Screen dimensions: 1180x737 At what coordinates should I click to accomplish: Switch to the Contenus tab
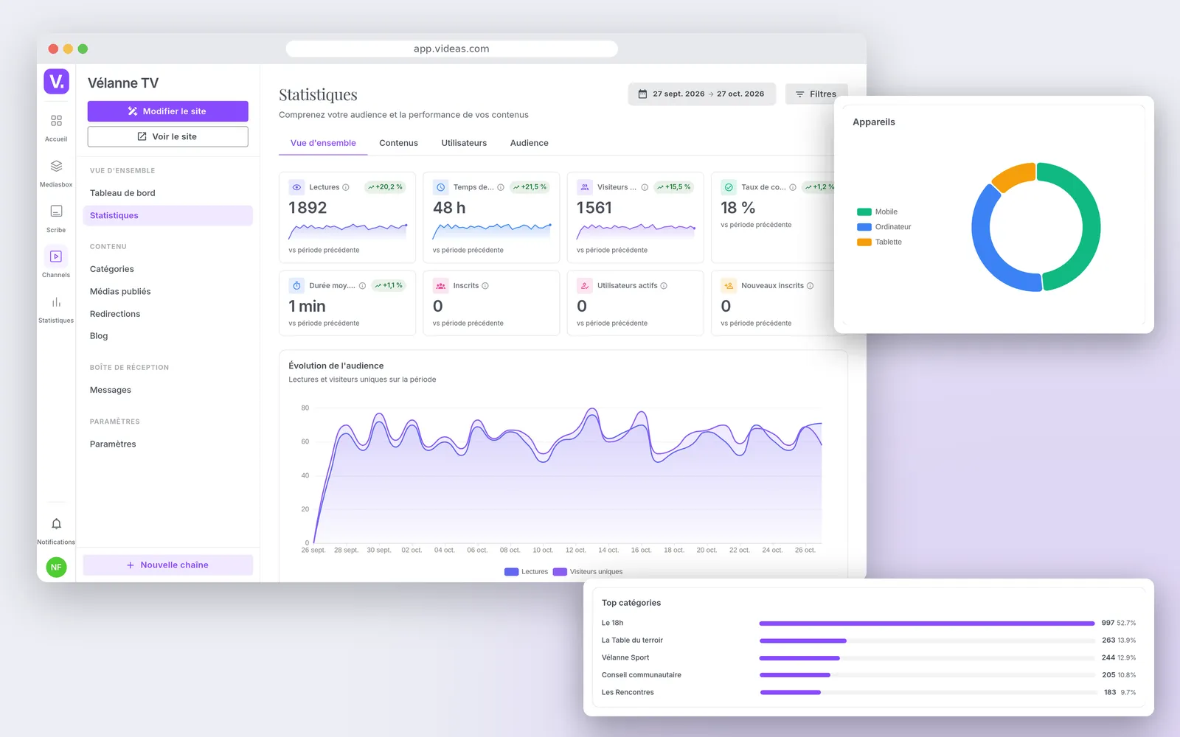click(398, 143)
